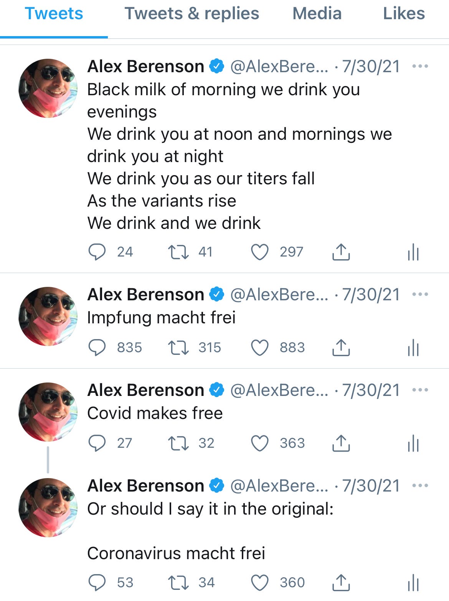
Task: Switch to the Media tab
Action: click(x=316, y=13)
